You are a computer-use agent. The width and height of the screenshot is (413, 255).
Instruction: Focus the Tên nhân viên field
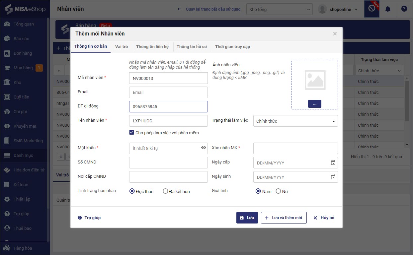(168, 121)
